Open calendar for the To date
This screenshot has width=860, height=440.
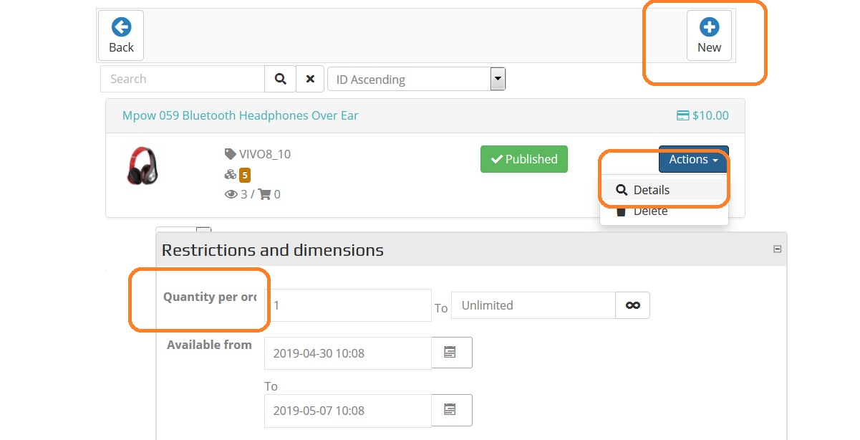pyautogui.click(x=451, y=410)
